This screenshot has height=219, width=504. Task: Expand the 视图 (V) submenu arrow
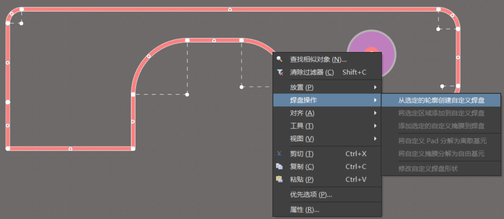375,139
